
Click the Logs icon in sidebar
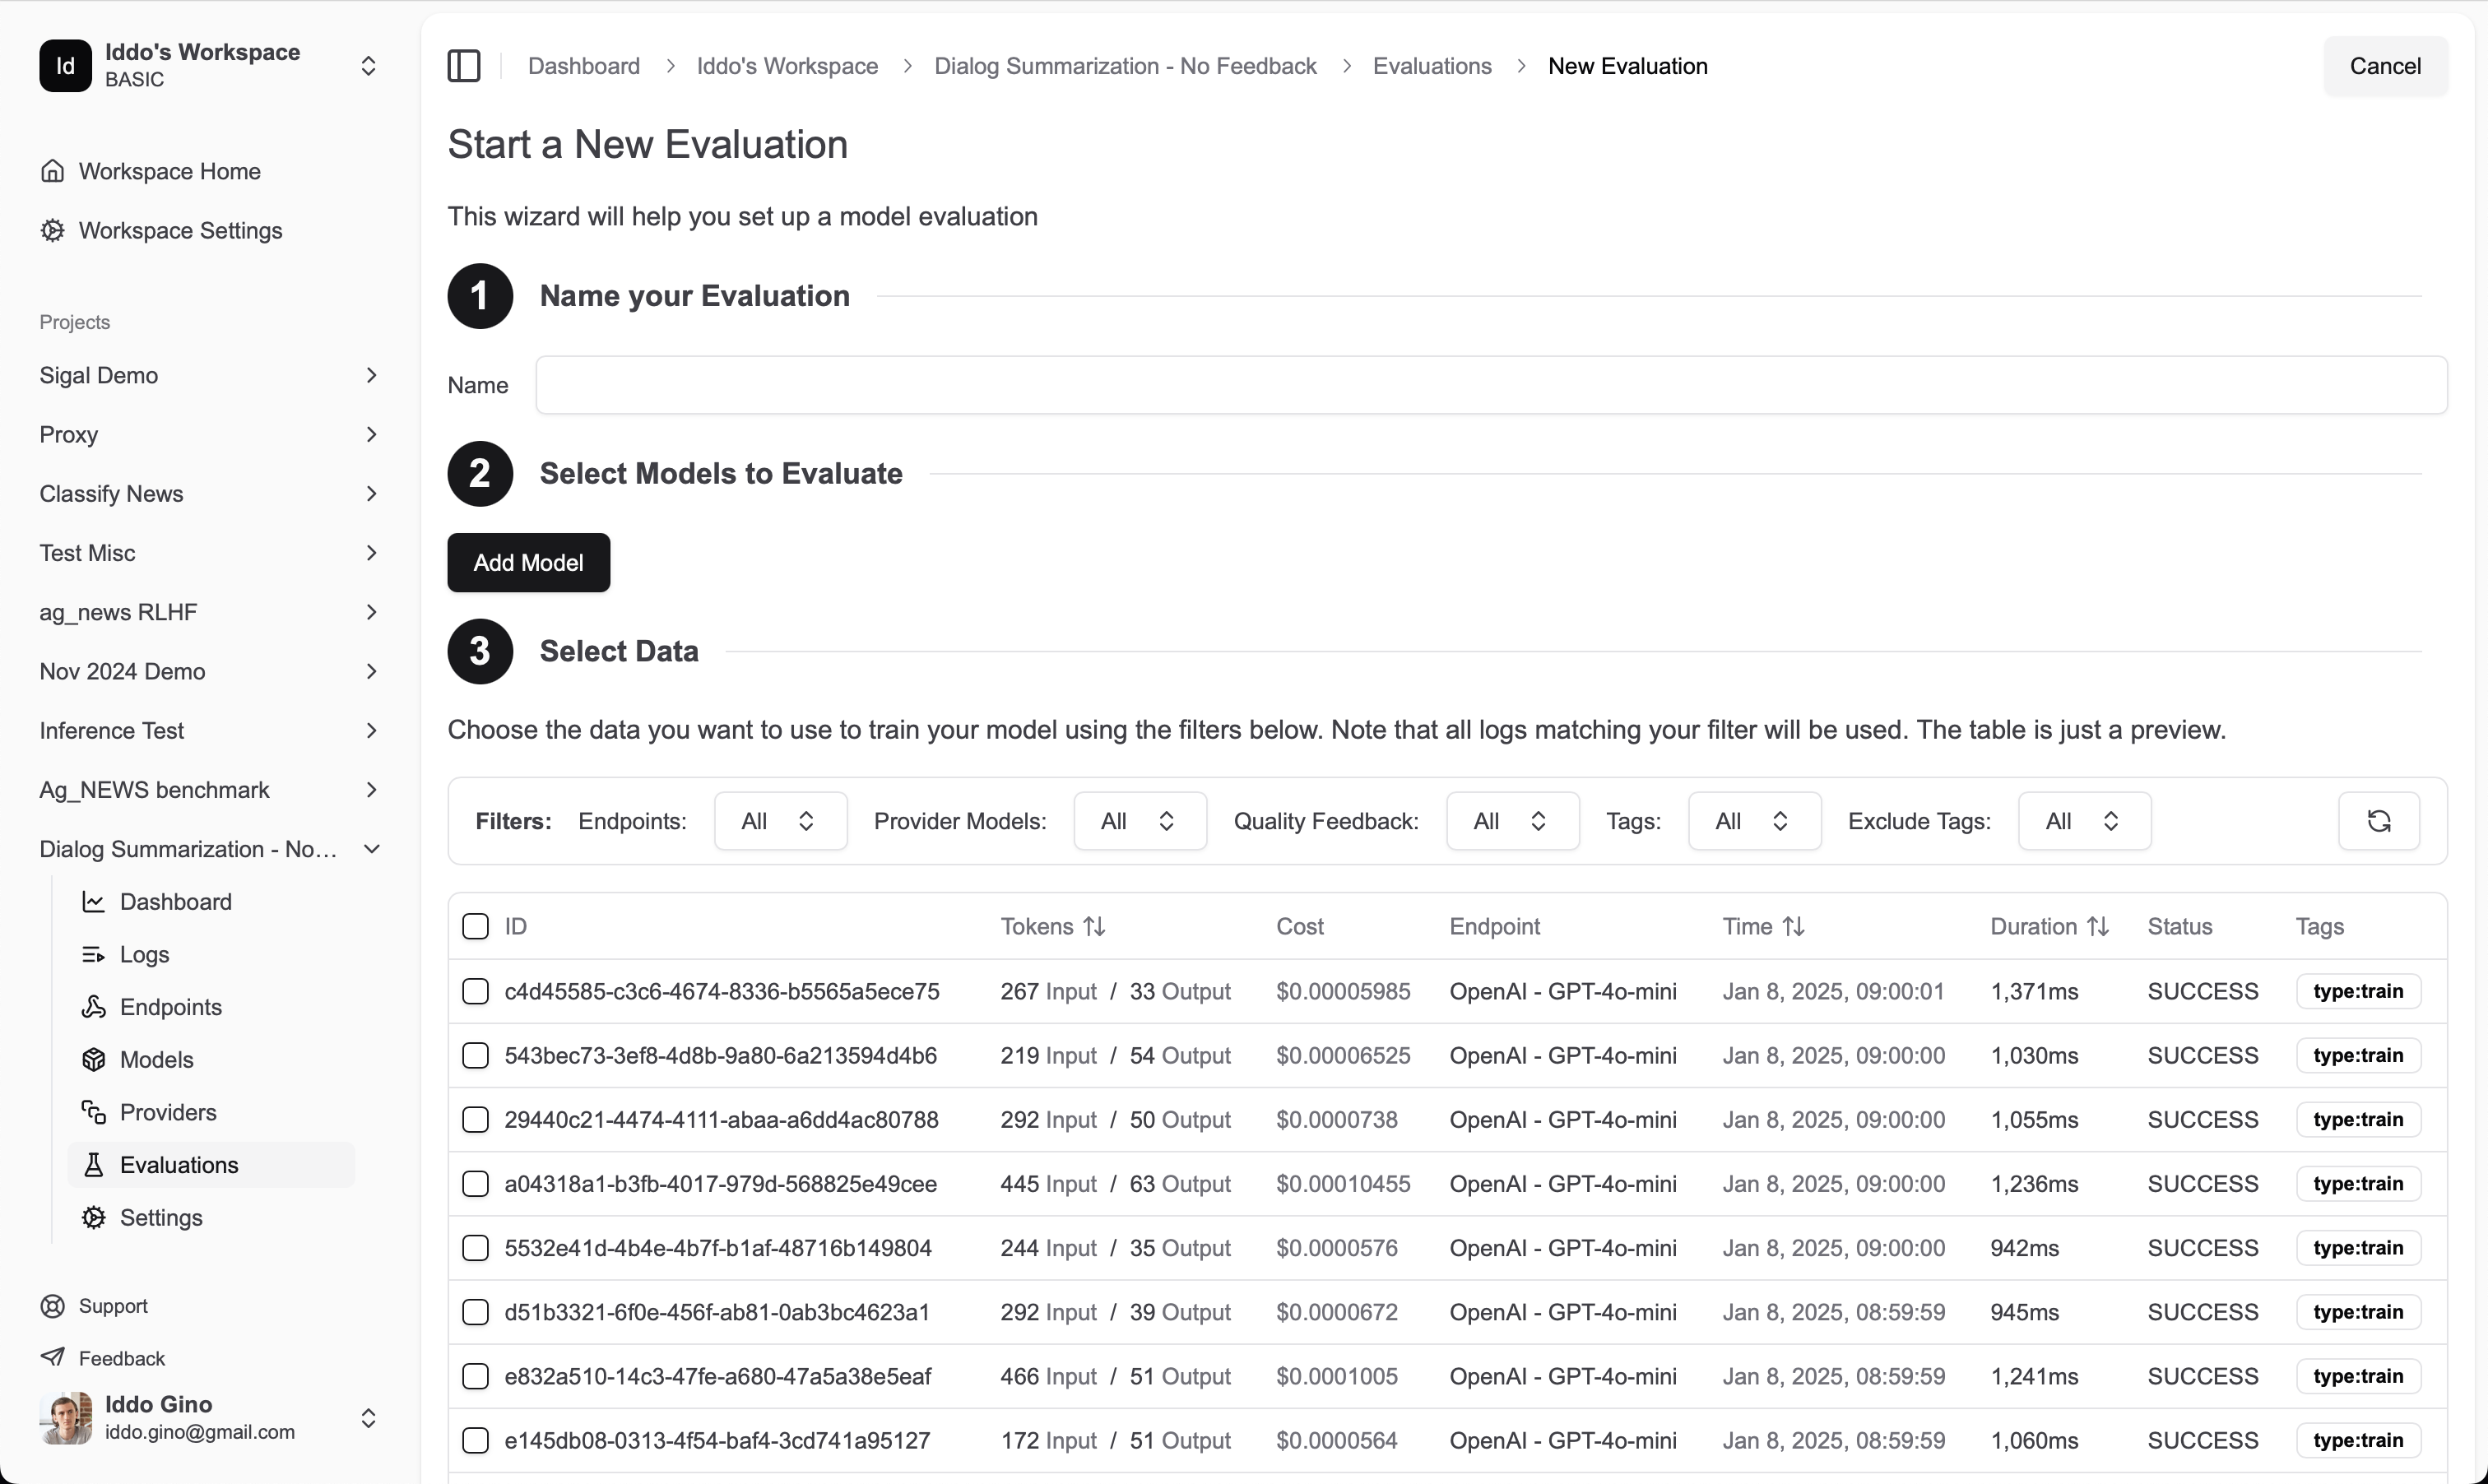[x=93, y=954]
